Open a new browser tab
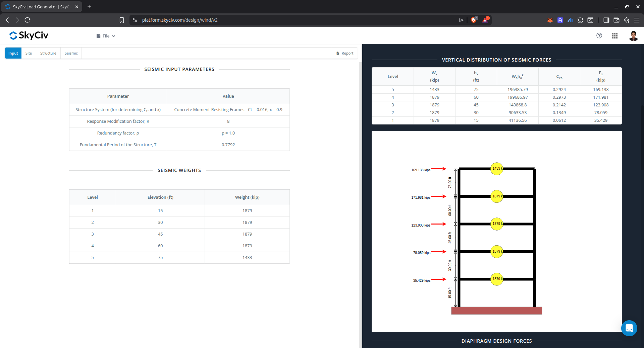Viewport: 644px width, 348px height. (89, 7)
